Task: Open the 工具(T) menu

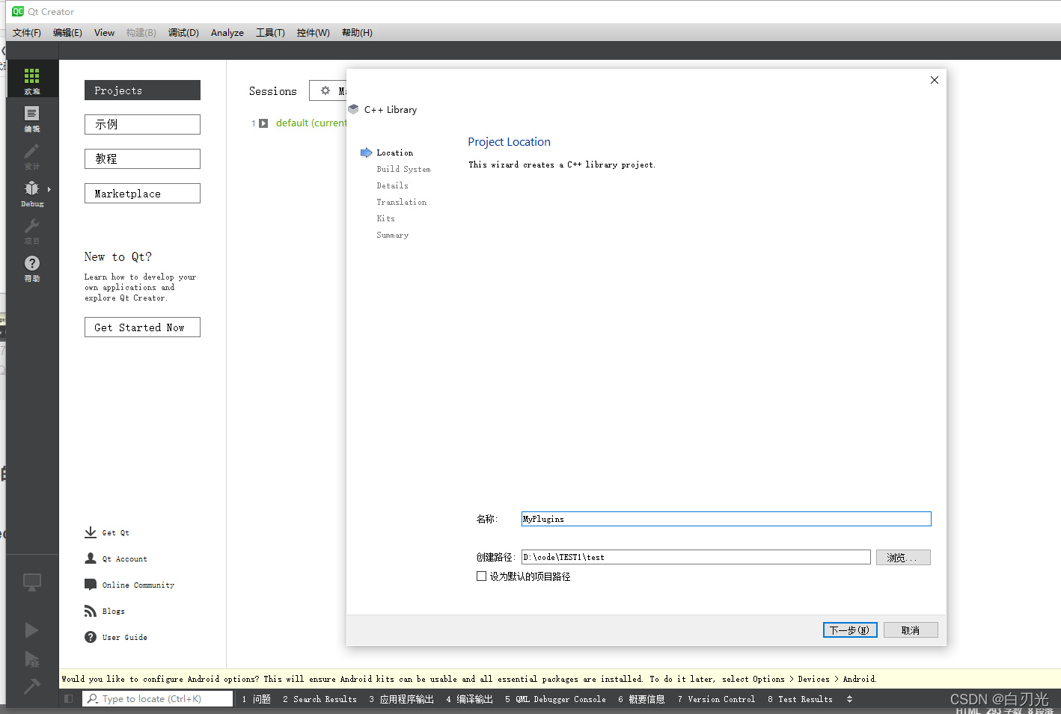Action: pyautogui.click(x=270, y=33)
